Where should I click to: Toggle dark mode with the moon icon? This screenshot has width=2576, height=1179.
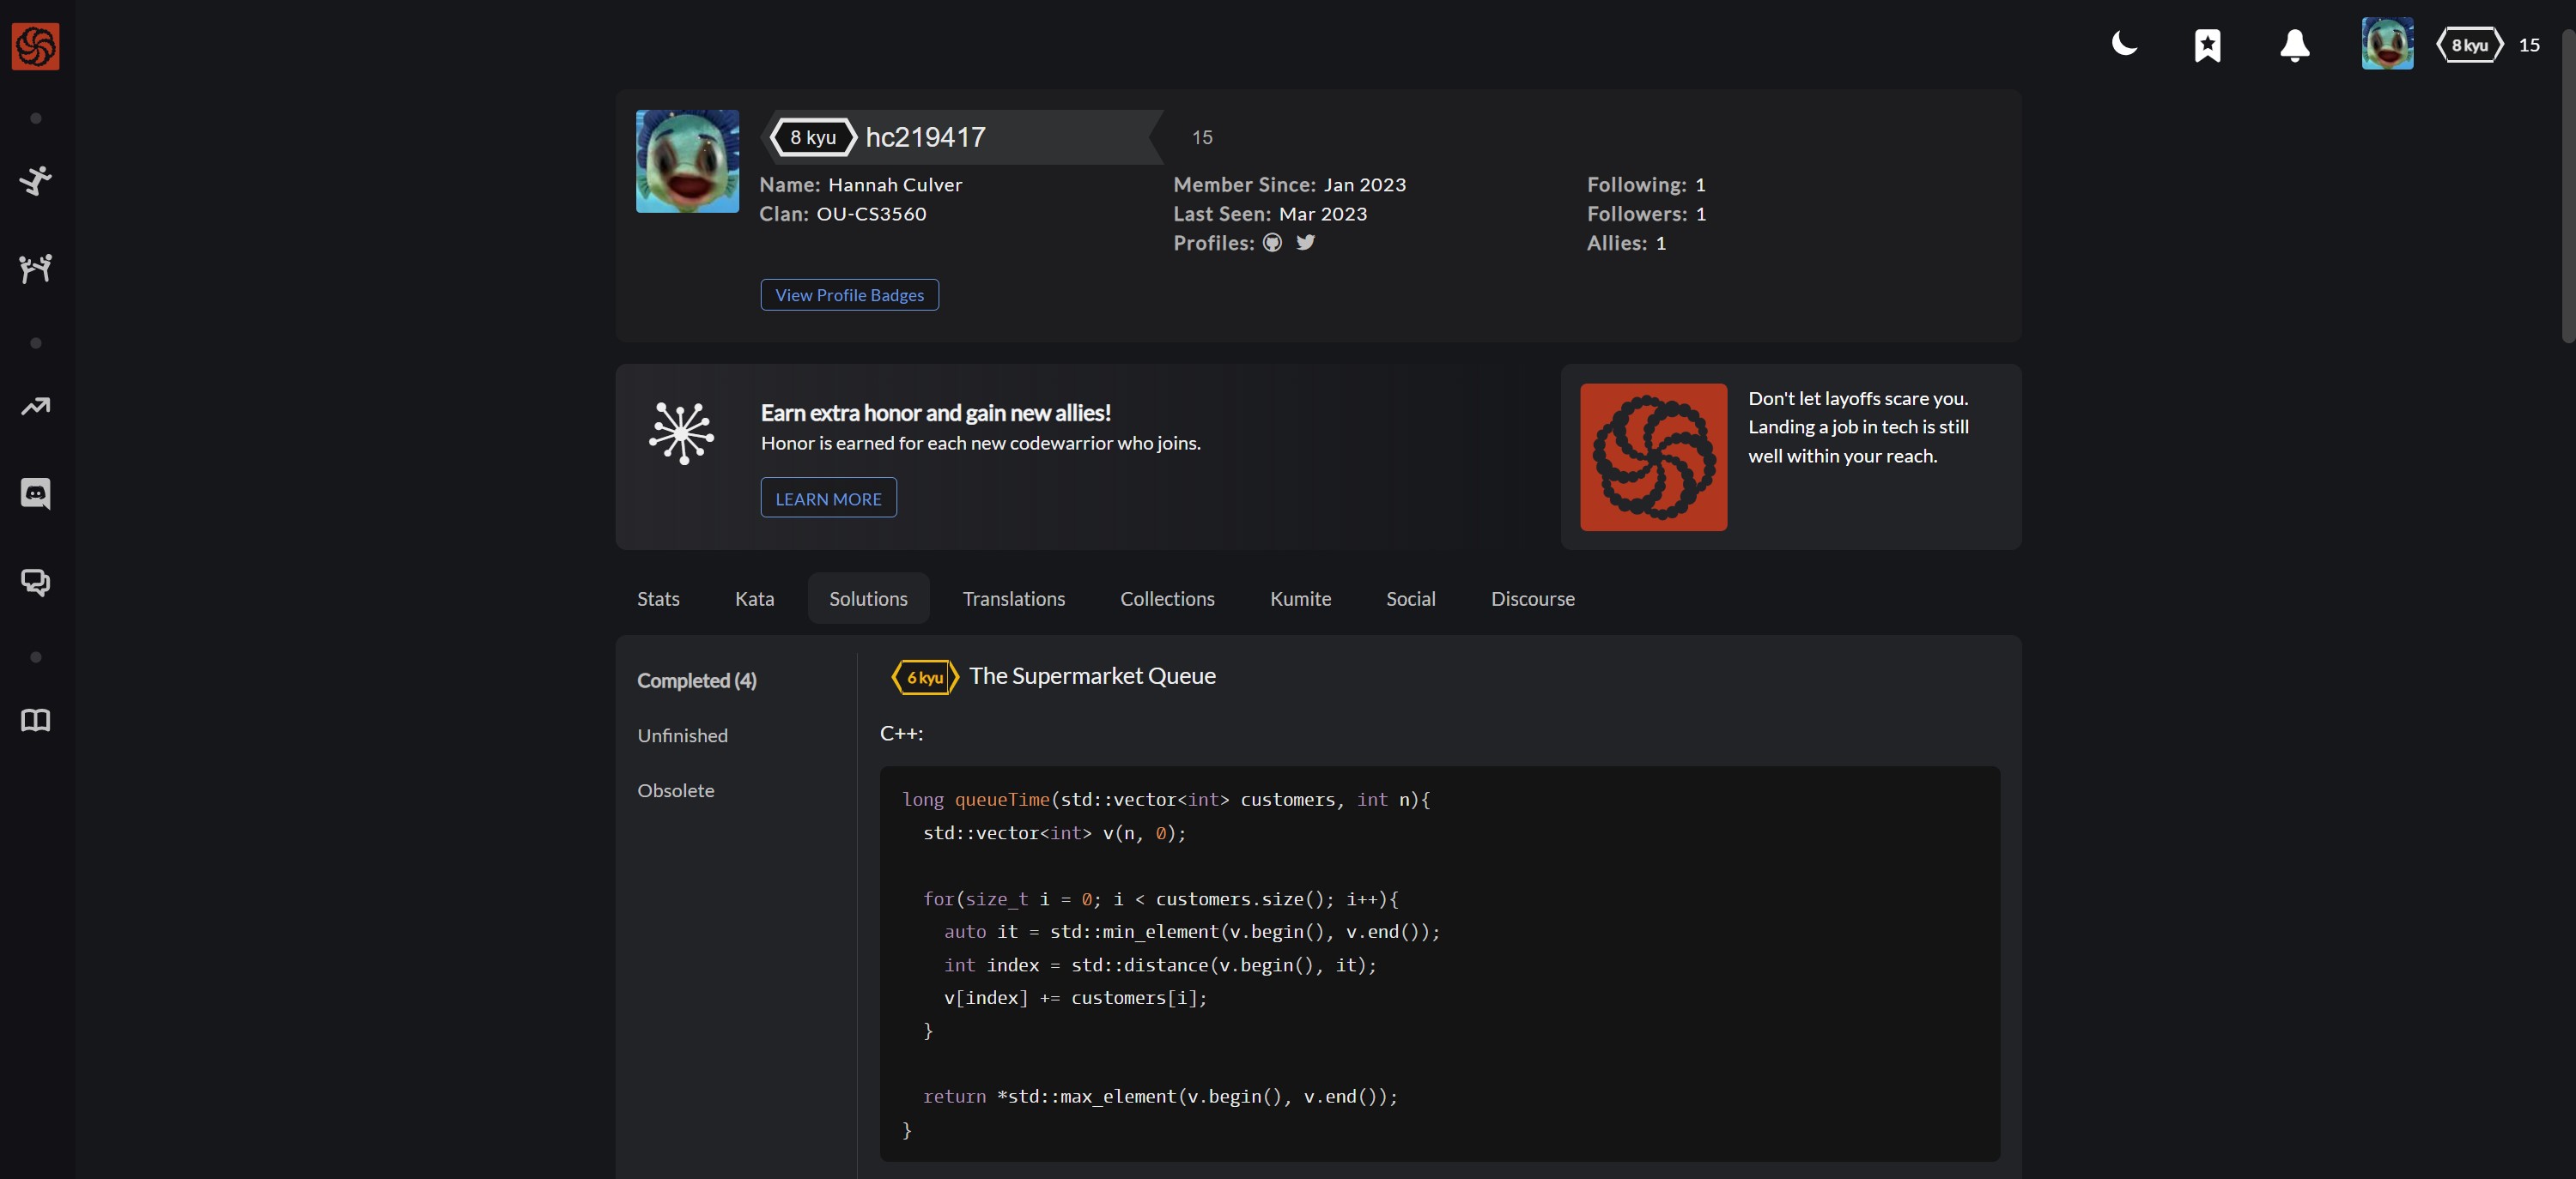coord(2124,44)
